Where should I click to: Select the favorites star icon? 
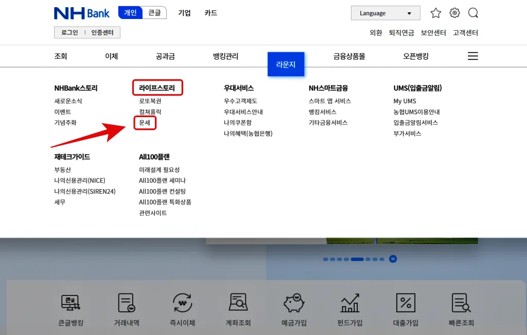coord(436,13)
